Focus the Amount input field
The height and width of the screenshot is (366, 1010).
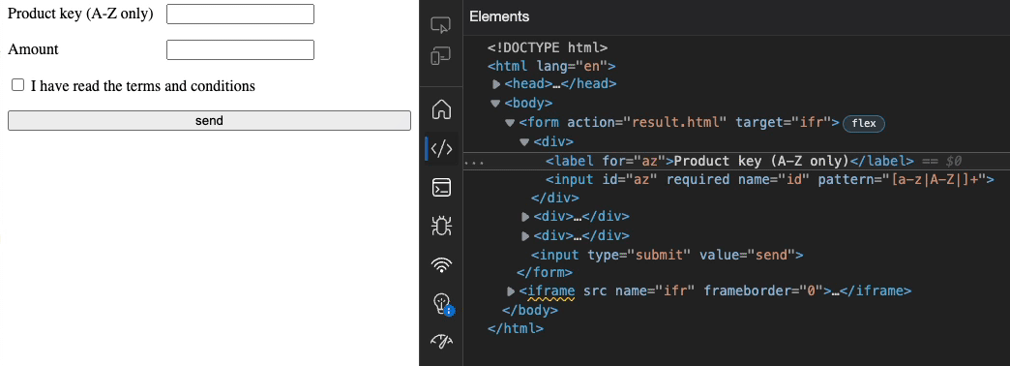[x=240, y=49]
